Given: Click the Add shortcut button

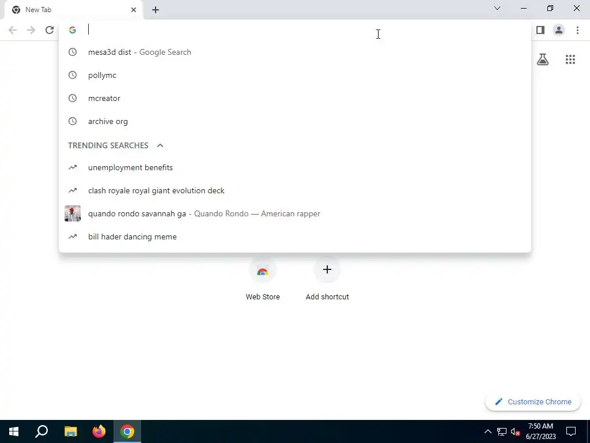Looking at the screenshot, I should [x=327, y=279].
